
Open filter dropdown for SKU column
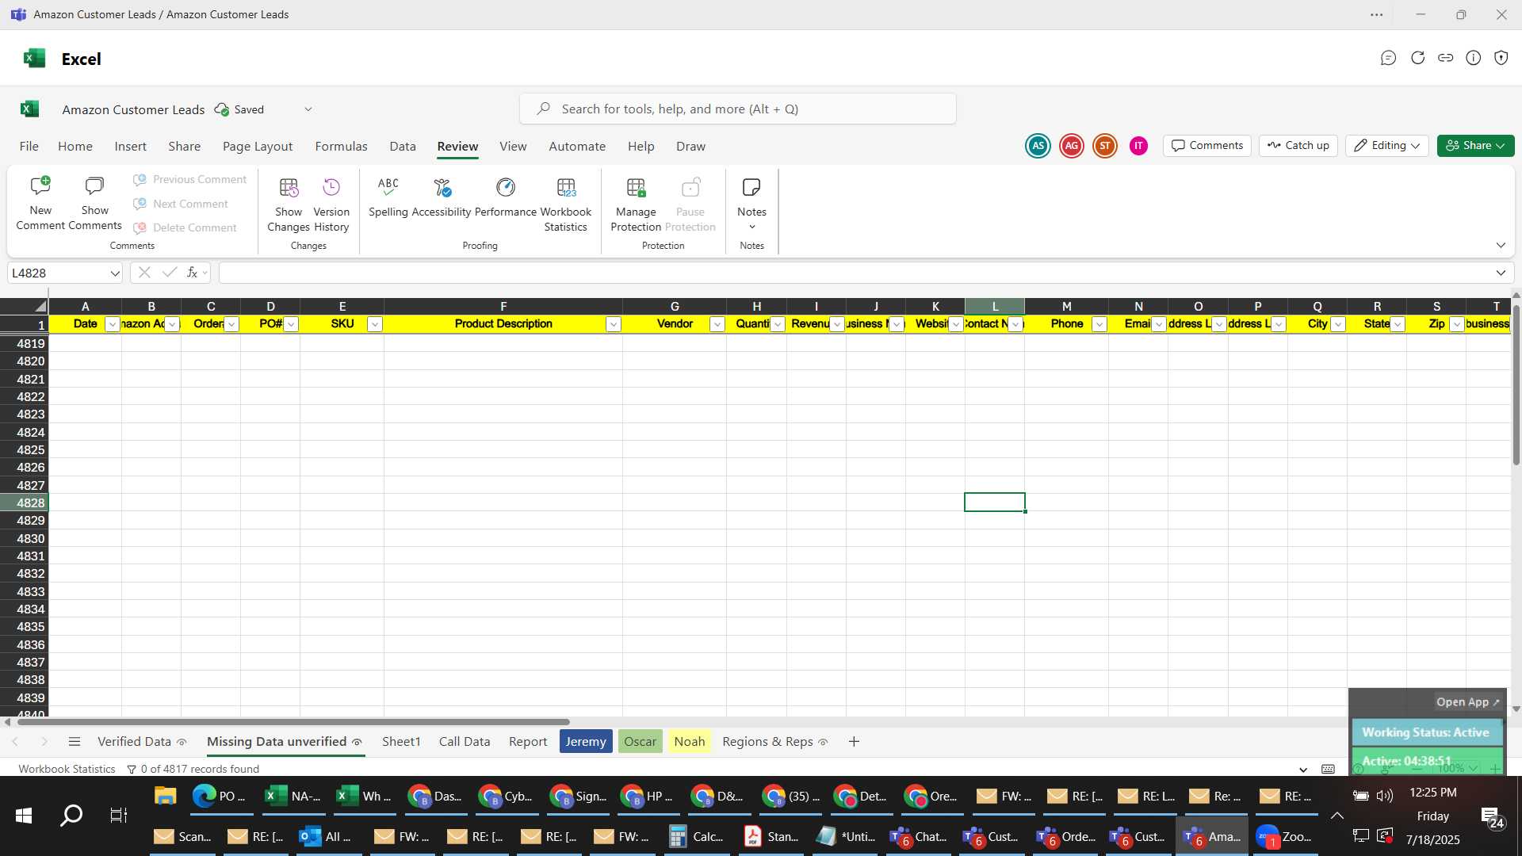375,324
